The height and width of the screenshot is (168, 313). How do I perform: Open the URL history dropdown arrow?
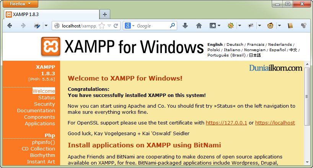[109, 26]
